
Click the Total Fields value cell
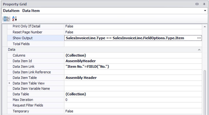tap(133, 44)
